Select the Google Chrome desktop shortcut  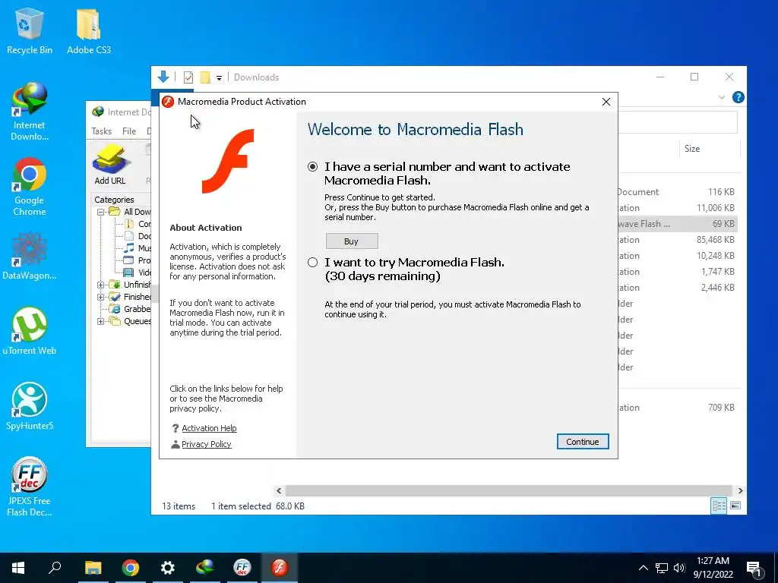pos(30,187)
